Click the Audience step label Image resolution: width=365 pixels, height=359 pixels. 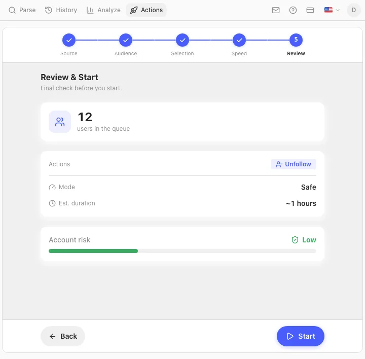tap(126, 54)
